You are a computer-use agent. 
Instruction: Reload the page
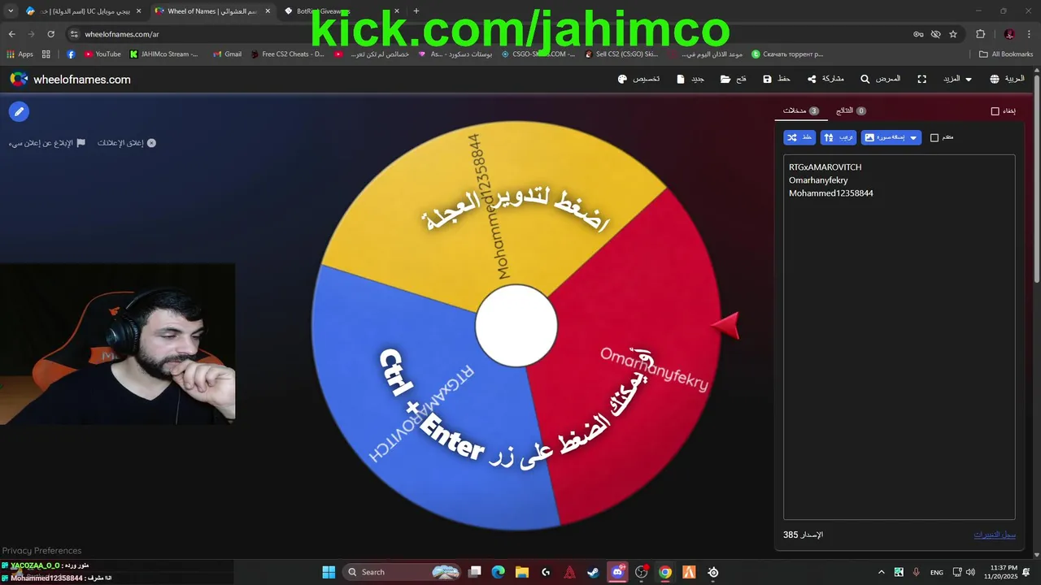(x=51, y=34)
